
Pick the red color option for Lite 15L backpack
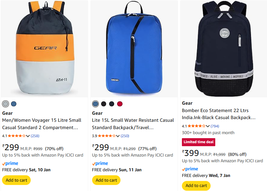(x=120, y=104)
